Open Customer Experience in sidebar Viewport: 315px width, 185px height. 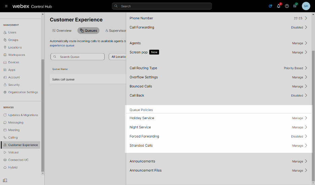[x=21, y=145]
